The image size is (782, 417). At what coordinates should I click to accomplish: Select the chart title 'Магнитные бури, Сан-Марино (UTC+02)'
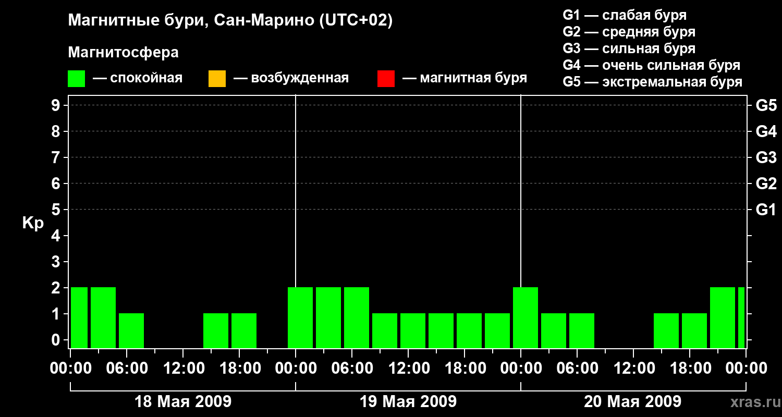(x=230, y=21)
